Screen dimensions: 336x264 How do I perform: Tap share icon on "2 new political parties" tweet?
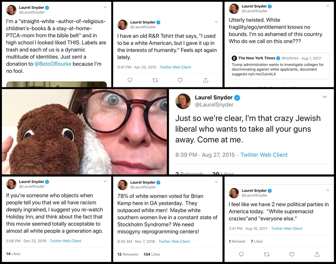coord(317,254)
